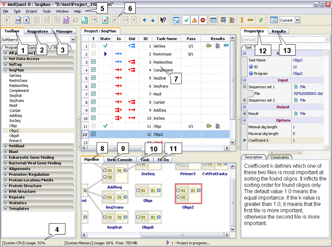The image size is (332, 247).
Task: Click the GetSeq results eye view icon
Action: coord(226,45)
